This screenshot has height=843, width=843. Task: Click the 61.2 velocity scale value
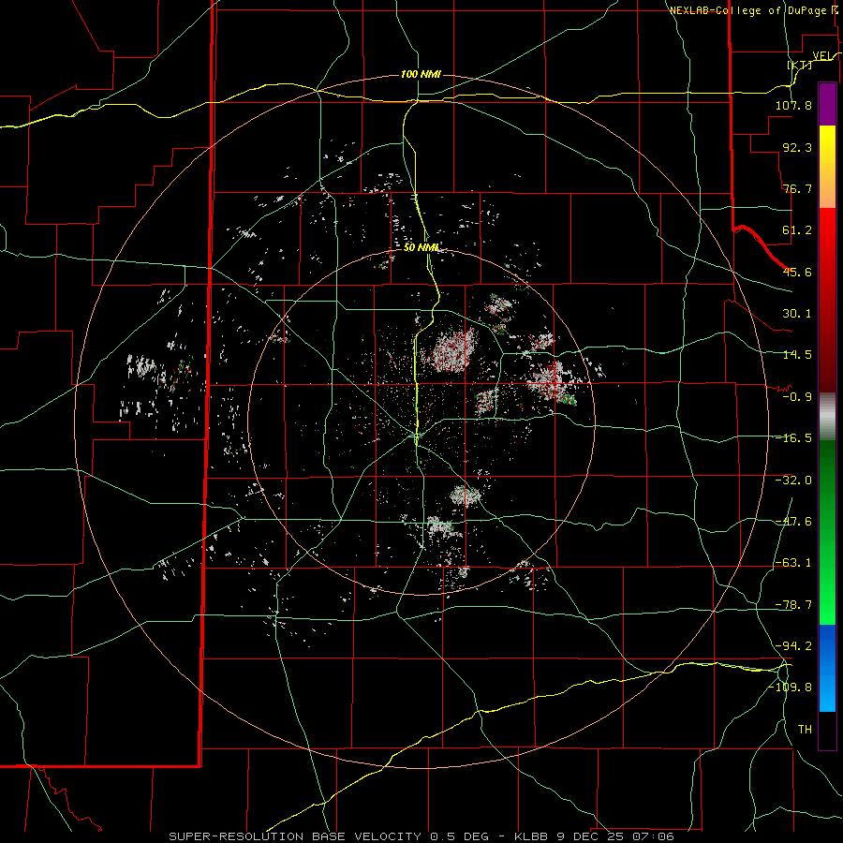point(797,230)
